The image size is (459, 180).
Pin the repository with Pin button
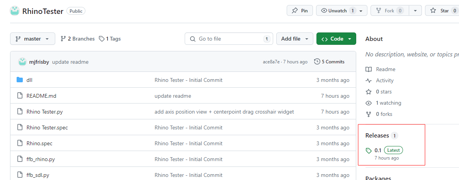pyautogui.click(x=300, y=11)
